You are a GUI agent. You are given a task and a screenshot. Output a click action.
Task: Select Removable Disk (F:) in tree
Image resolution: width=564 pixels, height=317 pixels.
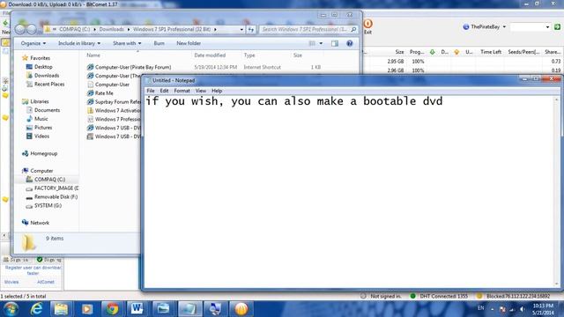coord(52,197)
